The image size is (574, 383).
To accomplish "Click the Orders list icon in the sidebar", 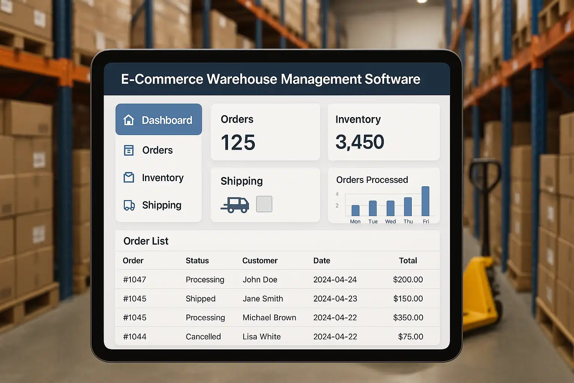I will click(x=129, y=150).
